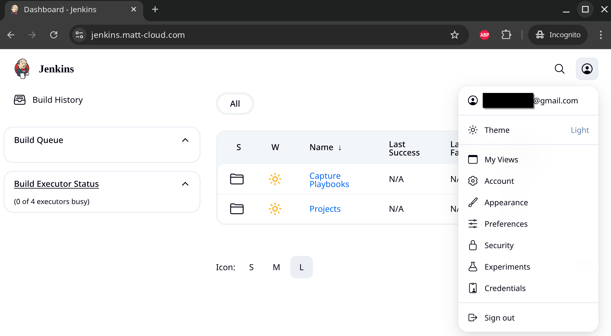611x336 pixels.
Task: Collapse the Build Queue panel
Action: pos(185,140)
